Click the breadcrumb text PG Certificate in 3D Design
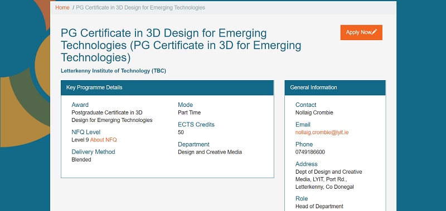This screenshot has height=211, width=446. pos(140,8)
